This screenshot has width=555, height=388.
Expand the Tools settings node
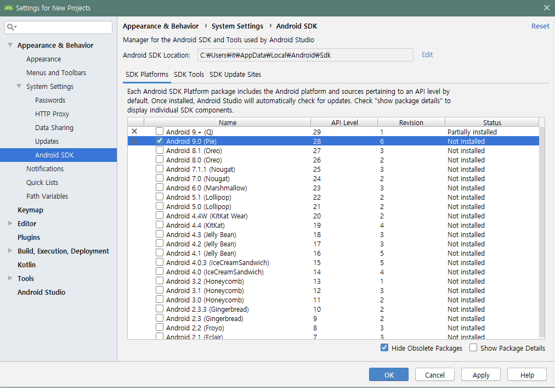tap(10, 278)
